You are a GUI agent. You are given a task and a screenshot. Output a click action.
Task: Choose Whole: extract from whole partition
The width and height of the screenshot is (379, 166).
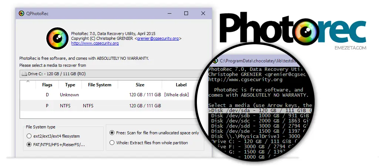[x=112, y=143]
